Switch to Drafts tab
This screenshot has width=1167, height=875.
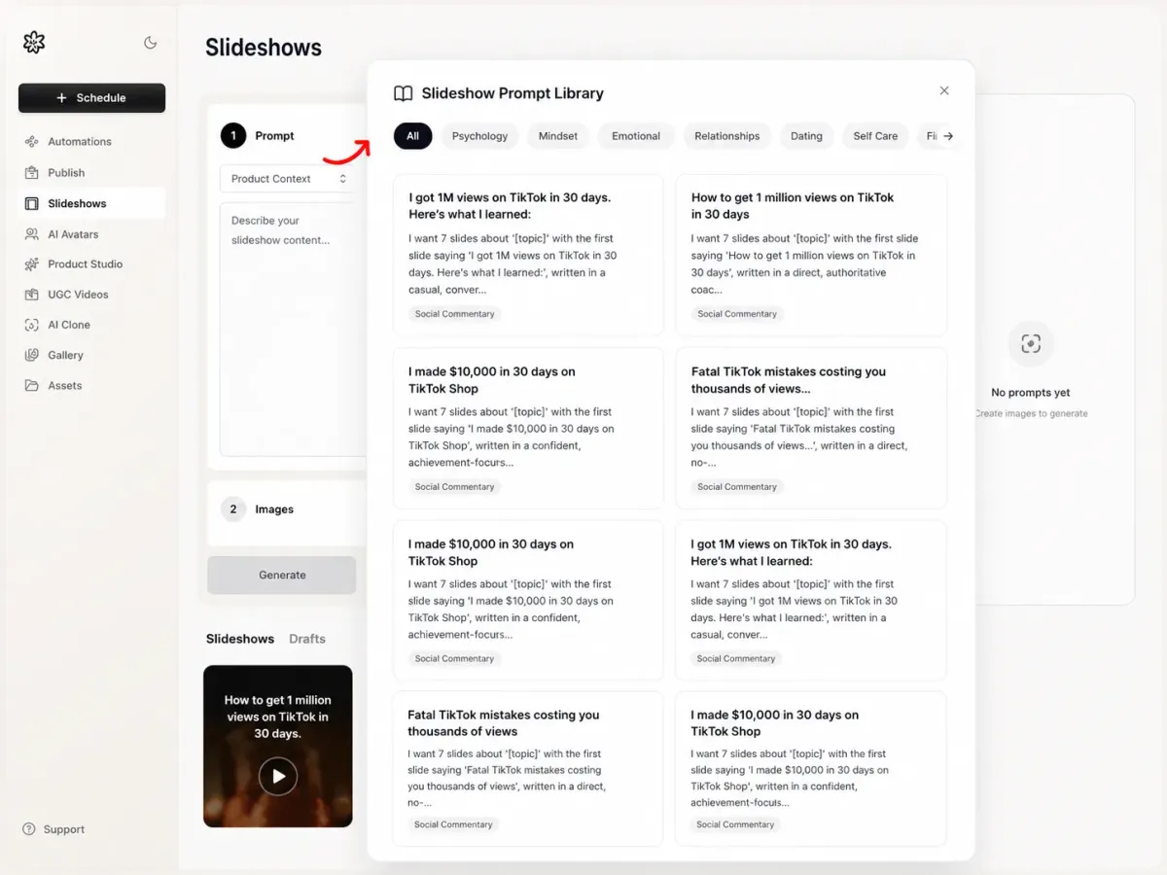click(307, 639)
